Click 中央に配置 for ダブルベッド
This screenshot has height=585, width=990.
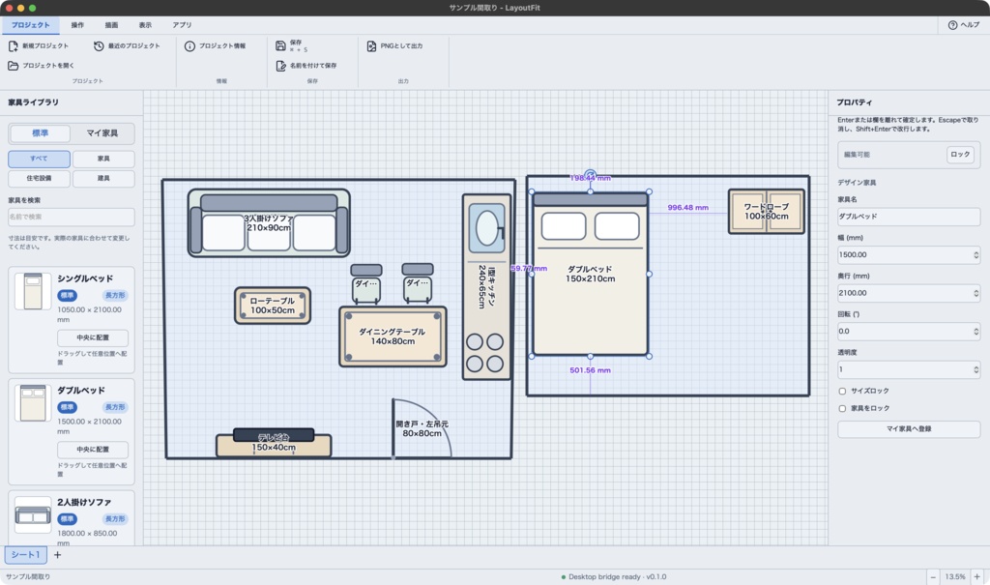(93, 450)
